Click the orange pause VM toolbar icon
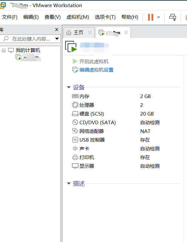The width and height of the screenshot is (187, 242). 151,17
